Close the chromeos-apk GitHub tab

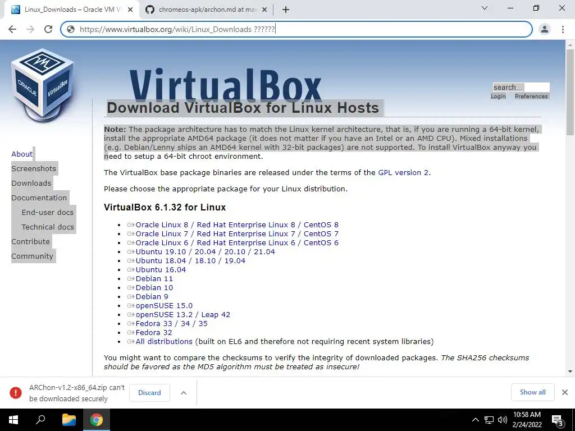click(264, 10)
